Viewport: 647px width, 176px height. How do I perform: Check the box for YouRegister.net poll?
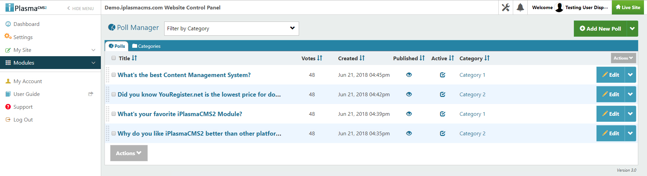[114, 94]
